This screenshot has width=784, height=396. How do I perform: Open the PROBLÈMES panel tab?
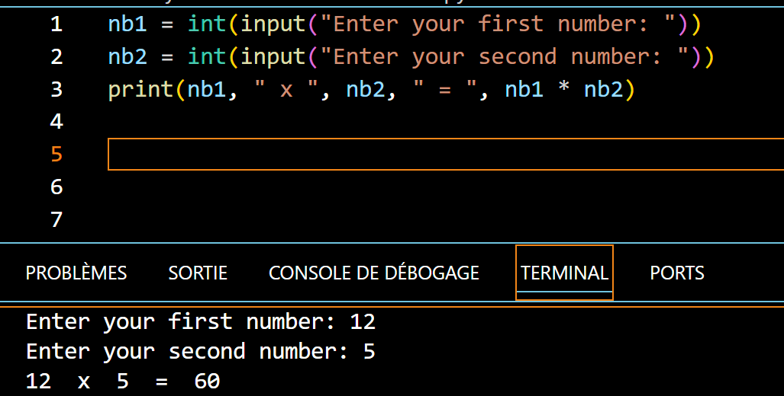coord(76,273)
